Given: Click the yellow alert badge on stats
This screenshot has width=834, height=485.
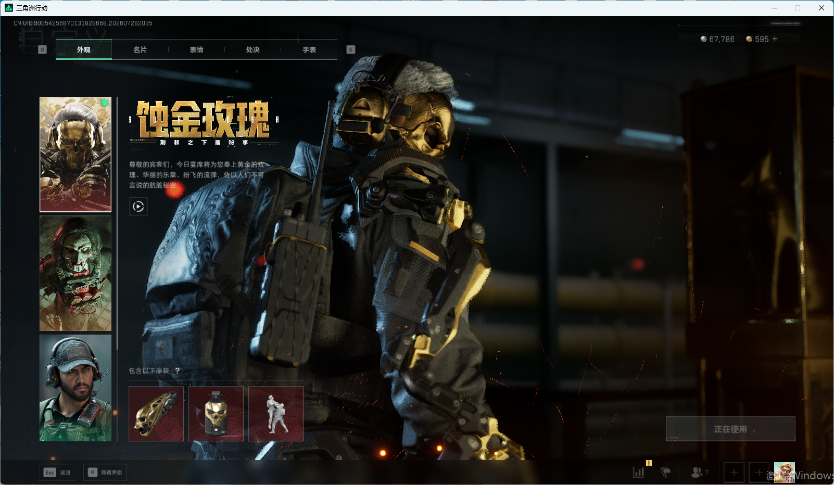Looking at the screenshot, I should 649,463.
